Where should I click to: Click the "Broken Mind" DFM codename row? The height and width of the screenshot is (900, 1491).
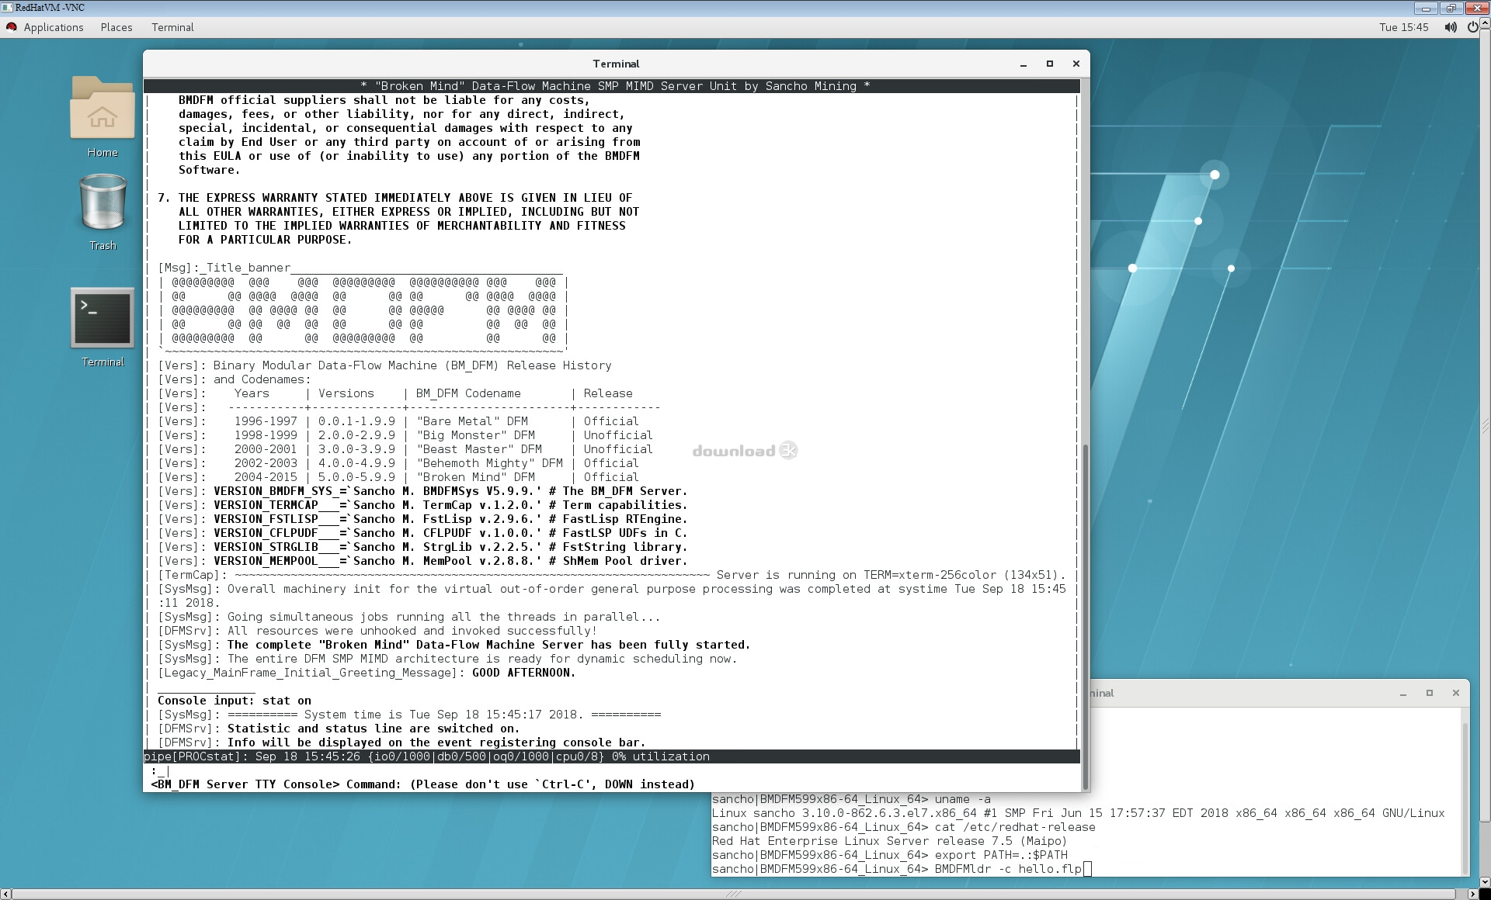pyautogui.click(x=398, y=477)
